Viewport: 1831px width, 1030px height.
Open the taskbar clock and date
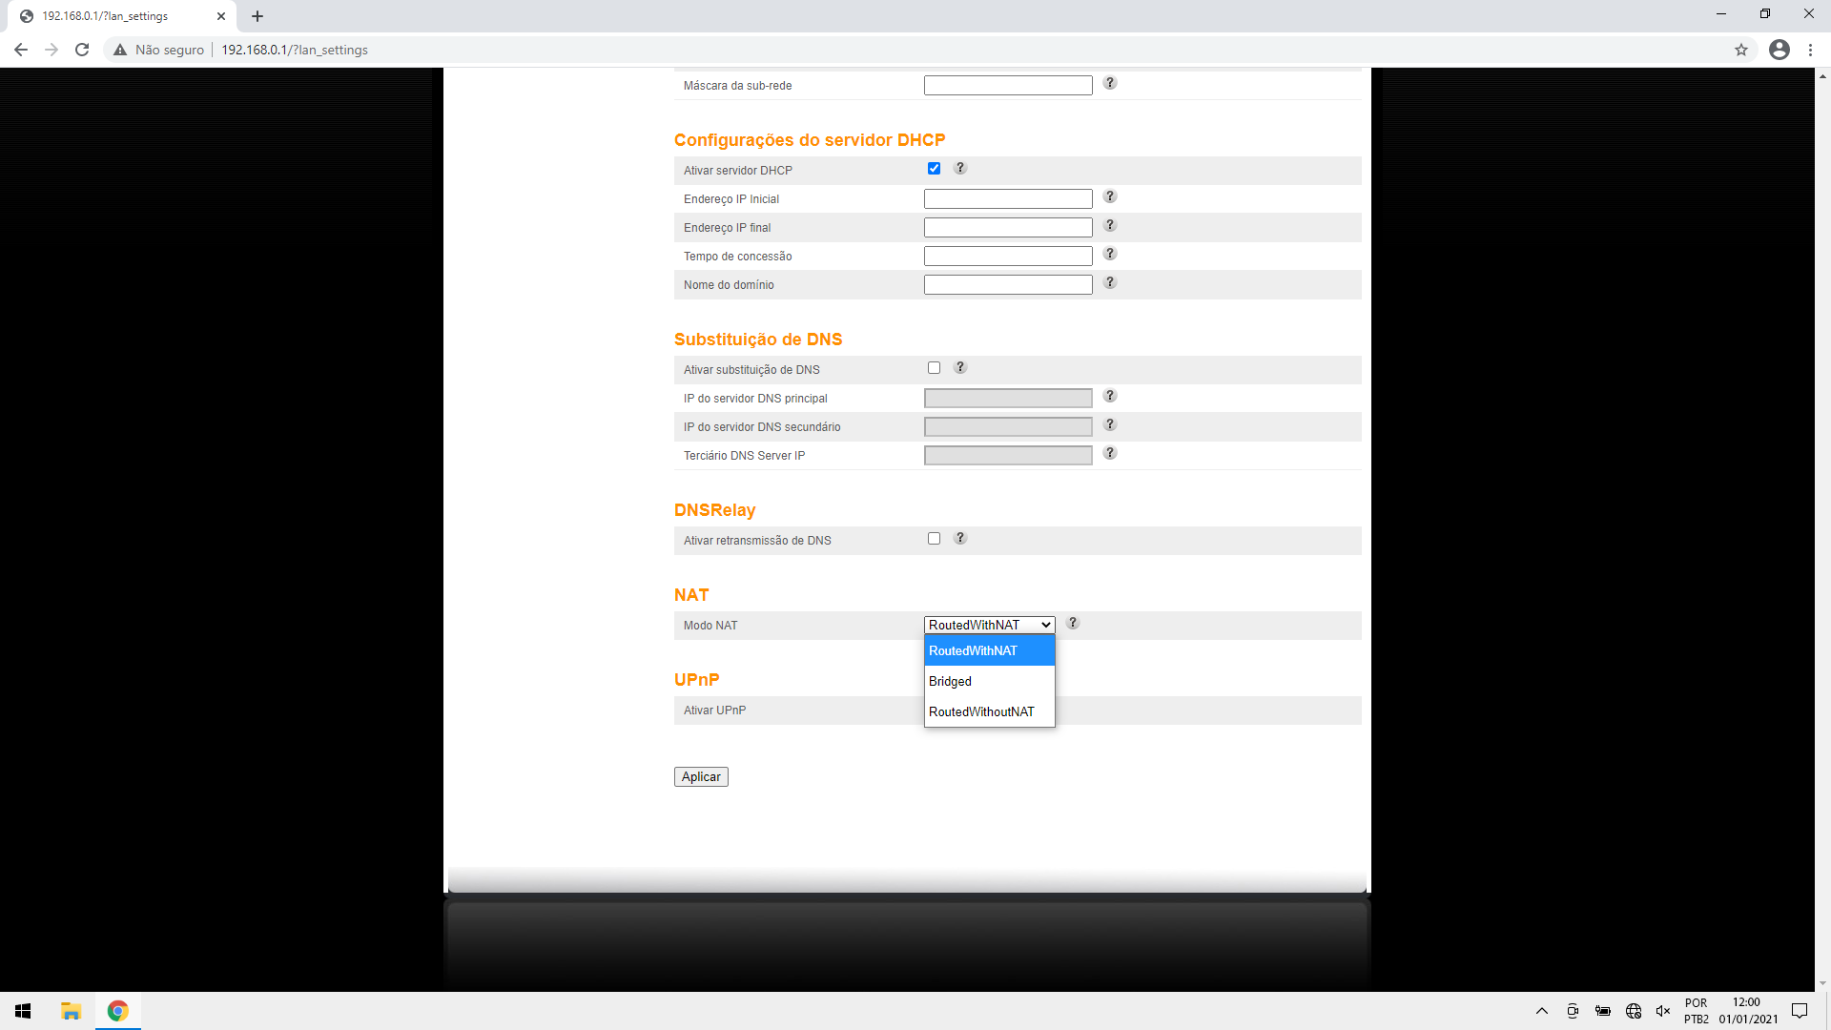click(x=1748, y=1011)
